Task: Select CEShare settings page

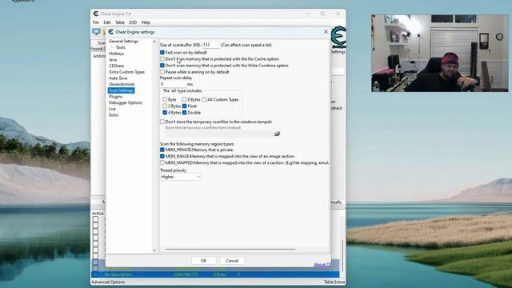Action: tap(116, 66)
